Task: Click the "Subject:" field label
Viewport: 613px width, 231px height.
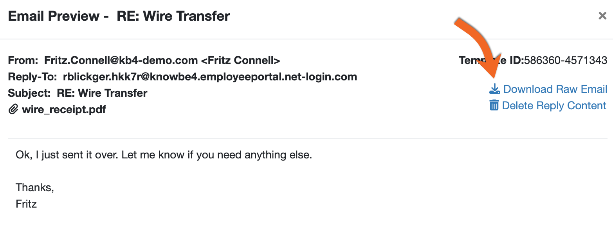Action: coord(30,93)
